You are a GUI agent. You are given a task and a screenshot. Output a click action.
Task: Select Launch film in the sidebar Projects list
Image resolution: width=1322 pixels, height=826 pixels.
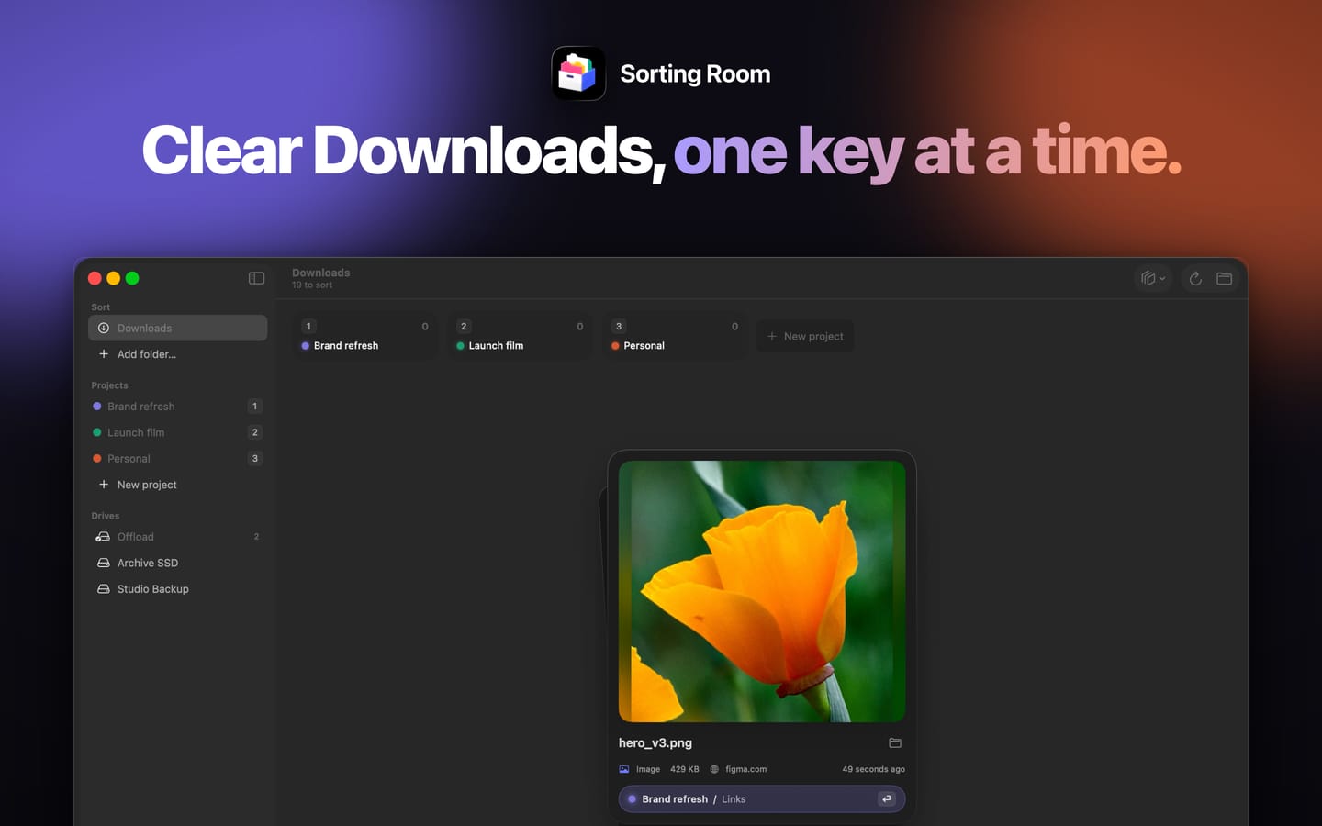pyautogui.click(x=178, y=432)
